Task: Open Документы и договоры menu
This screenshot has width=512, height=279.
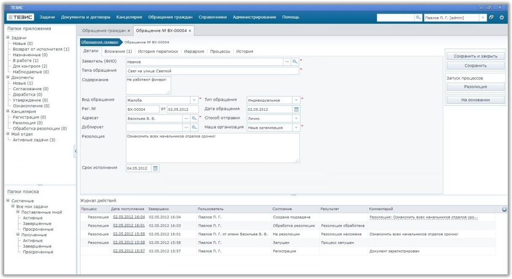Action: point(86,17)
